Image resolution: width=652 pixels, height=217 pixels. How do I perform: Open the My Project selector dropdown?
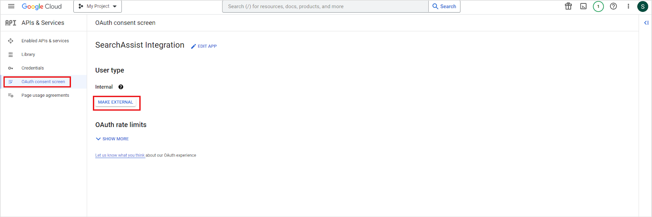97,7
